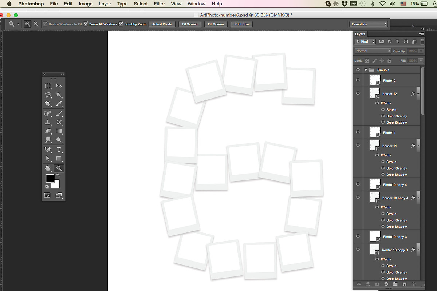The image size is (437, 291).
Task: Choose the Eyedropper tool
Action: [59, 104]
